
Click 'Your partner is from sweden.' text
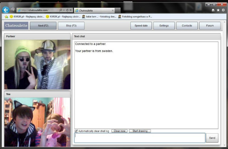(x=94, y=51)
